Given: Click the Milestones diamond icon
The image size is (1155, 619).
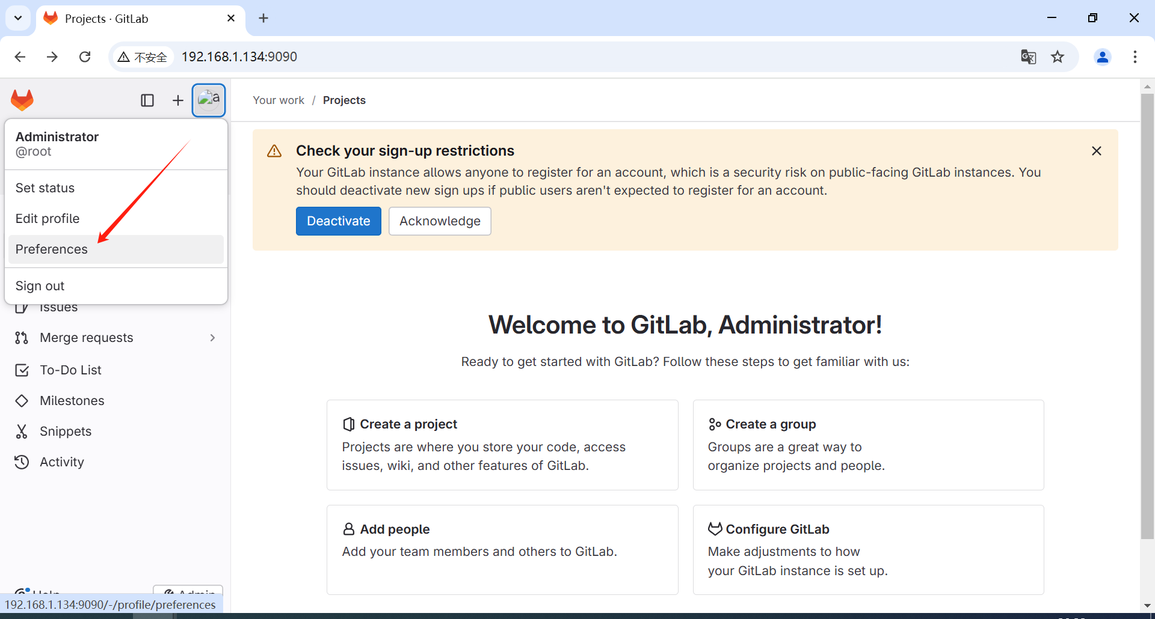Looking at the screenshot, I should (22, 401).
